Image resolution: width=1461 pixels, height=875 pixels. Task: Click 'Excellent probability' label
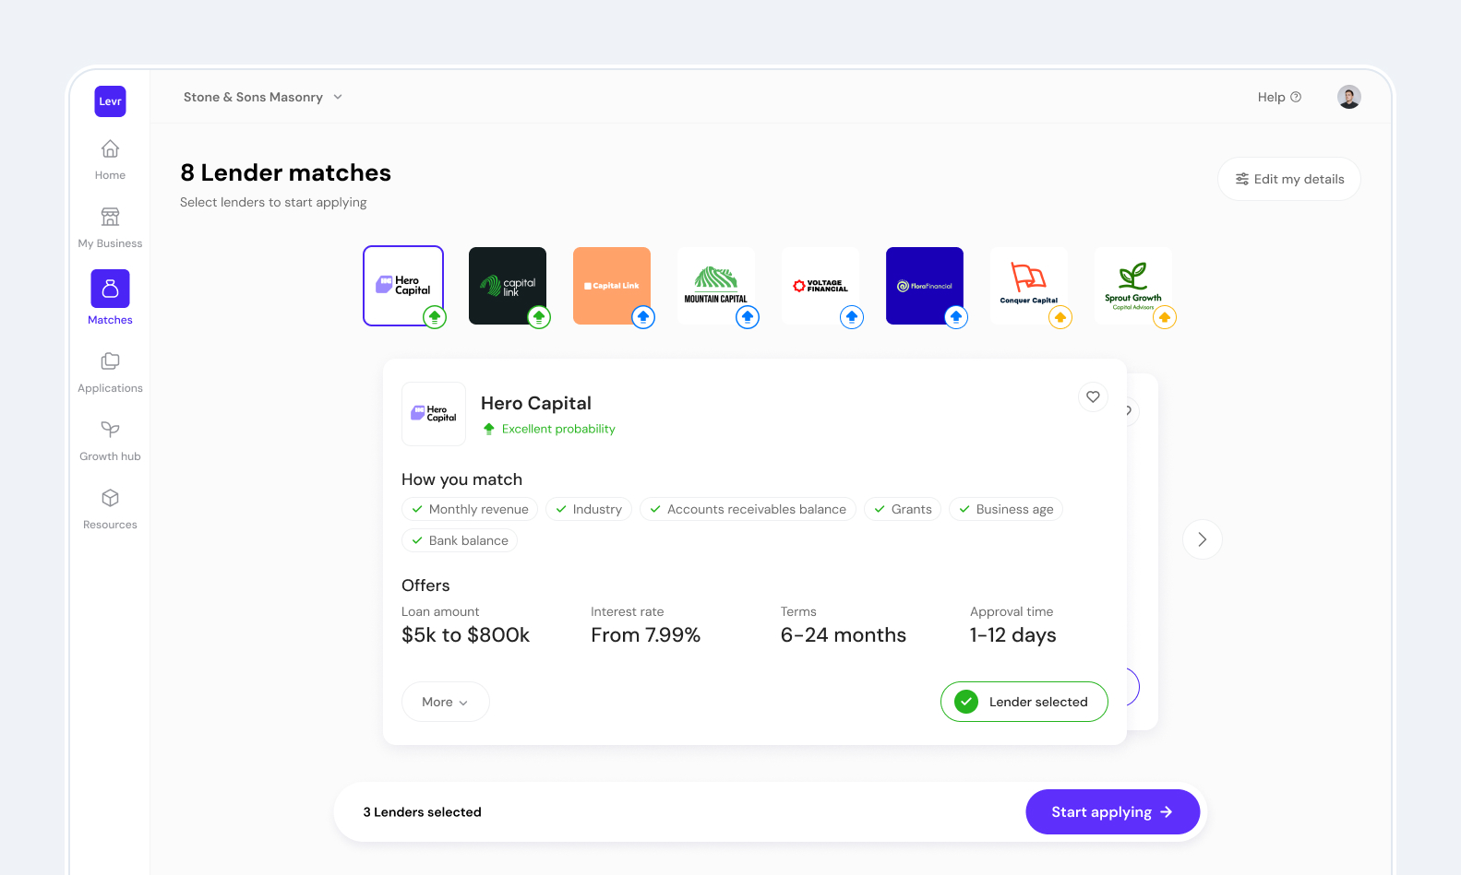click(558, 429)
